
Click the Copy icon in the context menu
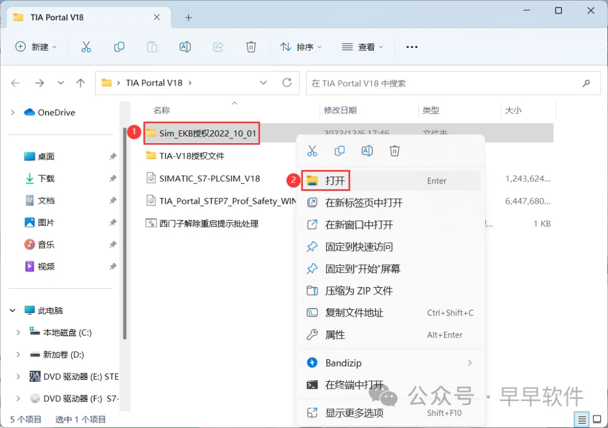coord(339,150)
